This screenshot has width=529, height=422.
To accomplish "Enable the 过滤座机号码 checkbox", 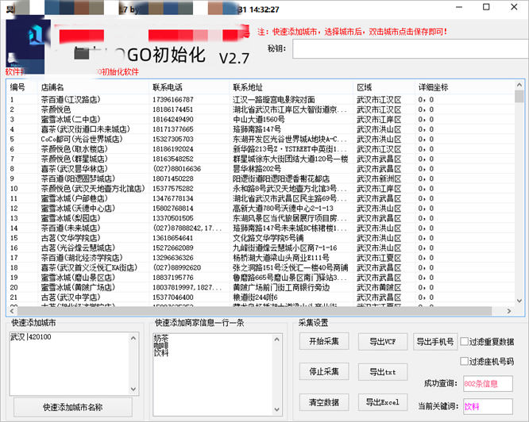I will tap(464, 362).
